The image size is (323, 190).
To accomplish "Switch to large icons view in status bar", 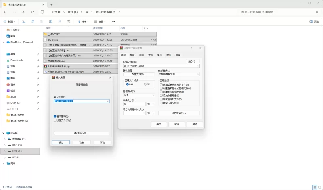I will pos(319,187).
